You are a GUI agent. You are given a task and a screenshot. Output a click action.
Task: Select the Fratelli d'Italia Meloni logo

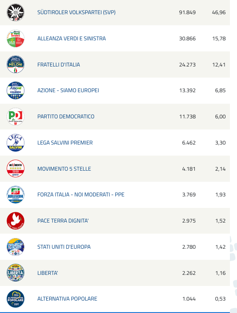click(16, 64)
